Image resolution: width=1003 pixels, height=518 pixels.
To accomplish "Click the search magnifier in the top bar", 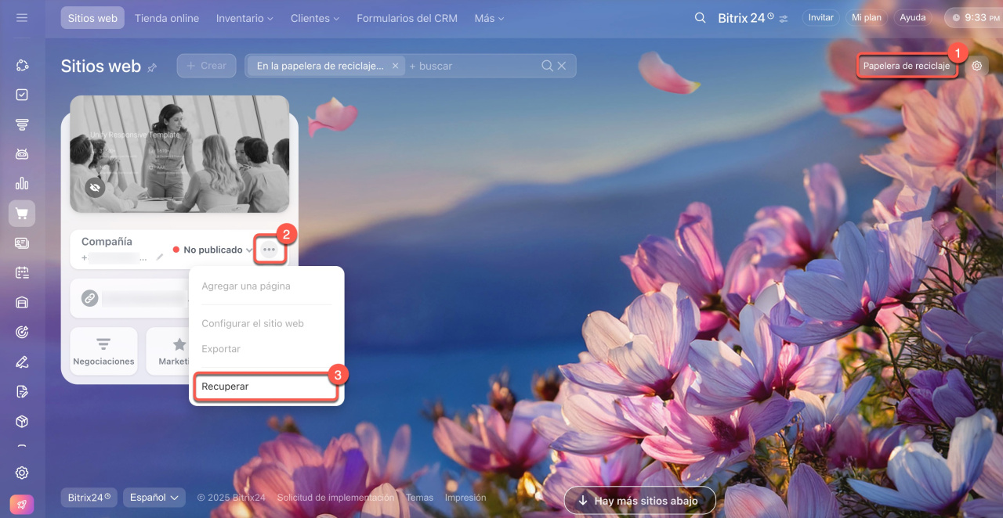I will click(700, 17).
